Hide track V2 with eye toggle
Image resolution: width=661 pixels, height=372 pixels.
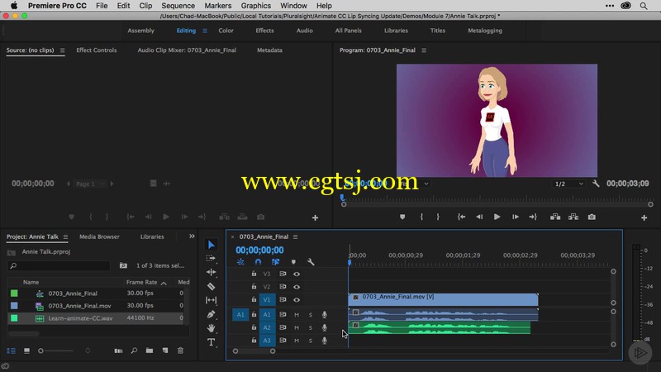point(297,287)
